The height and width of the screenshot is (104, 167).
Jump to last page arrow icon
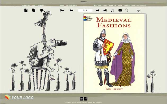coord(105,10)
